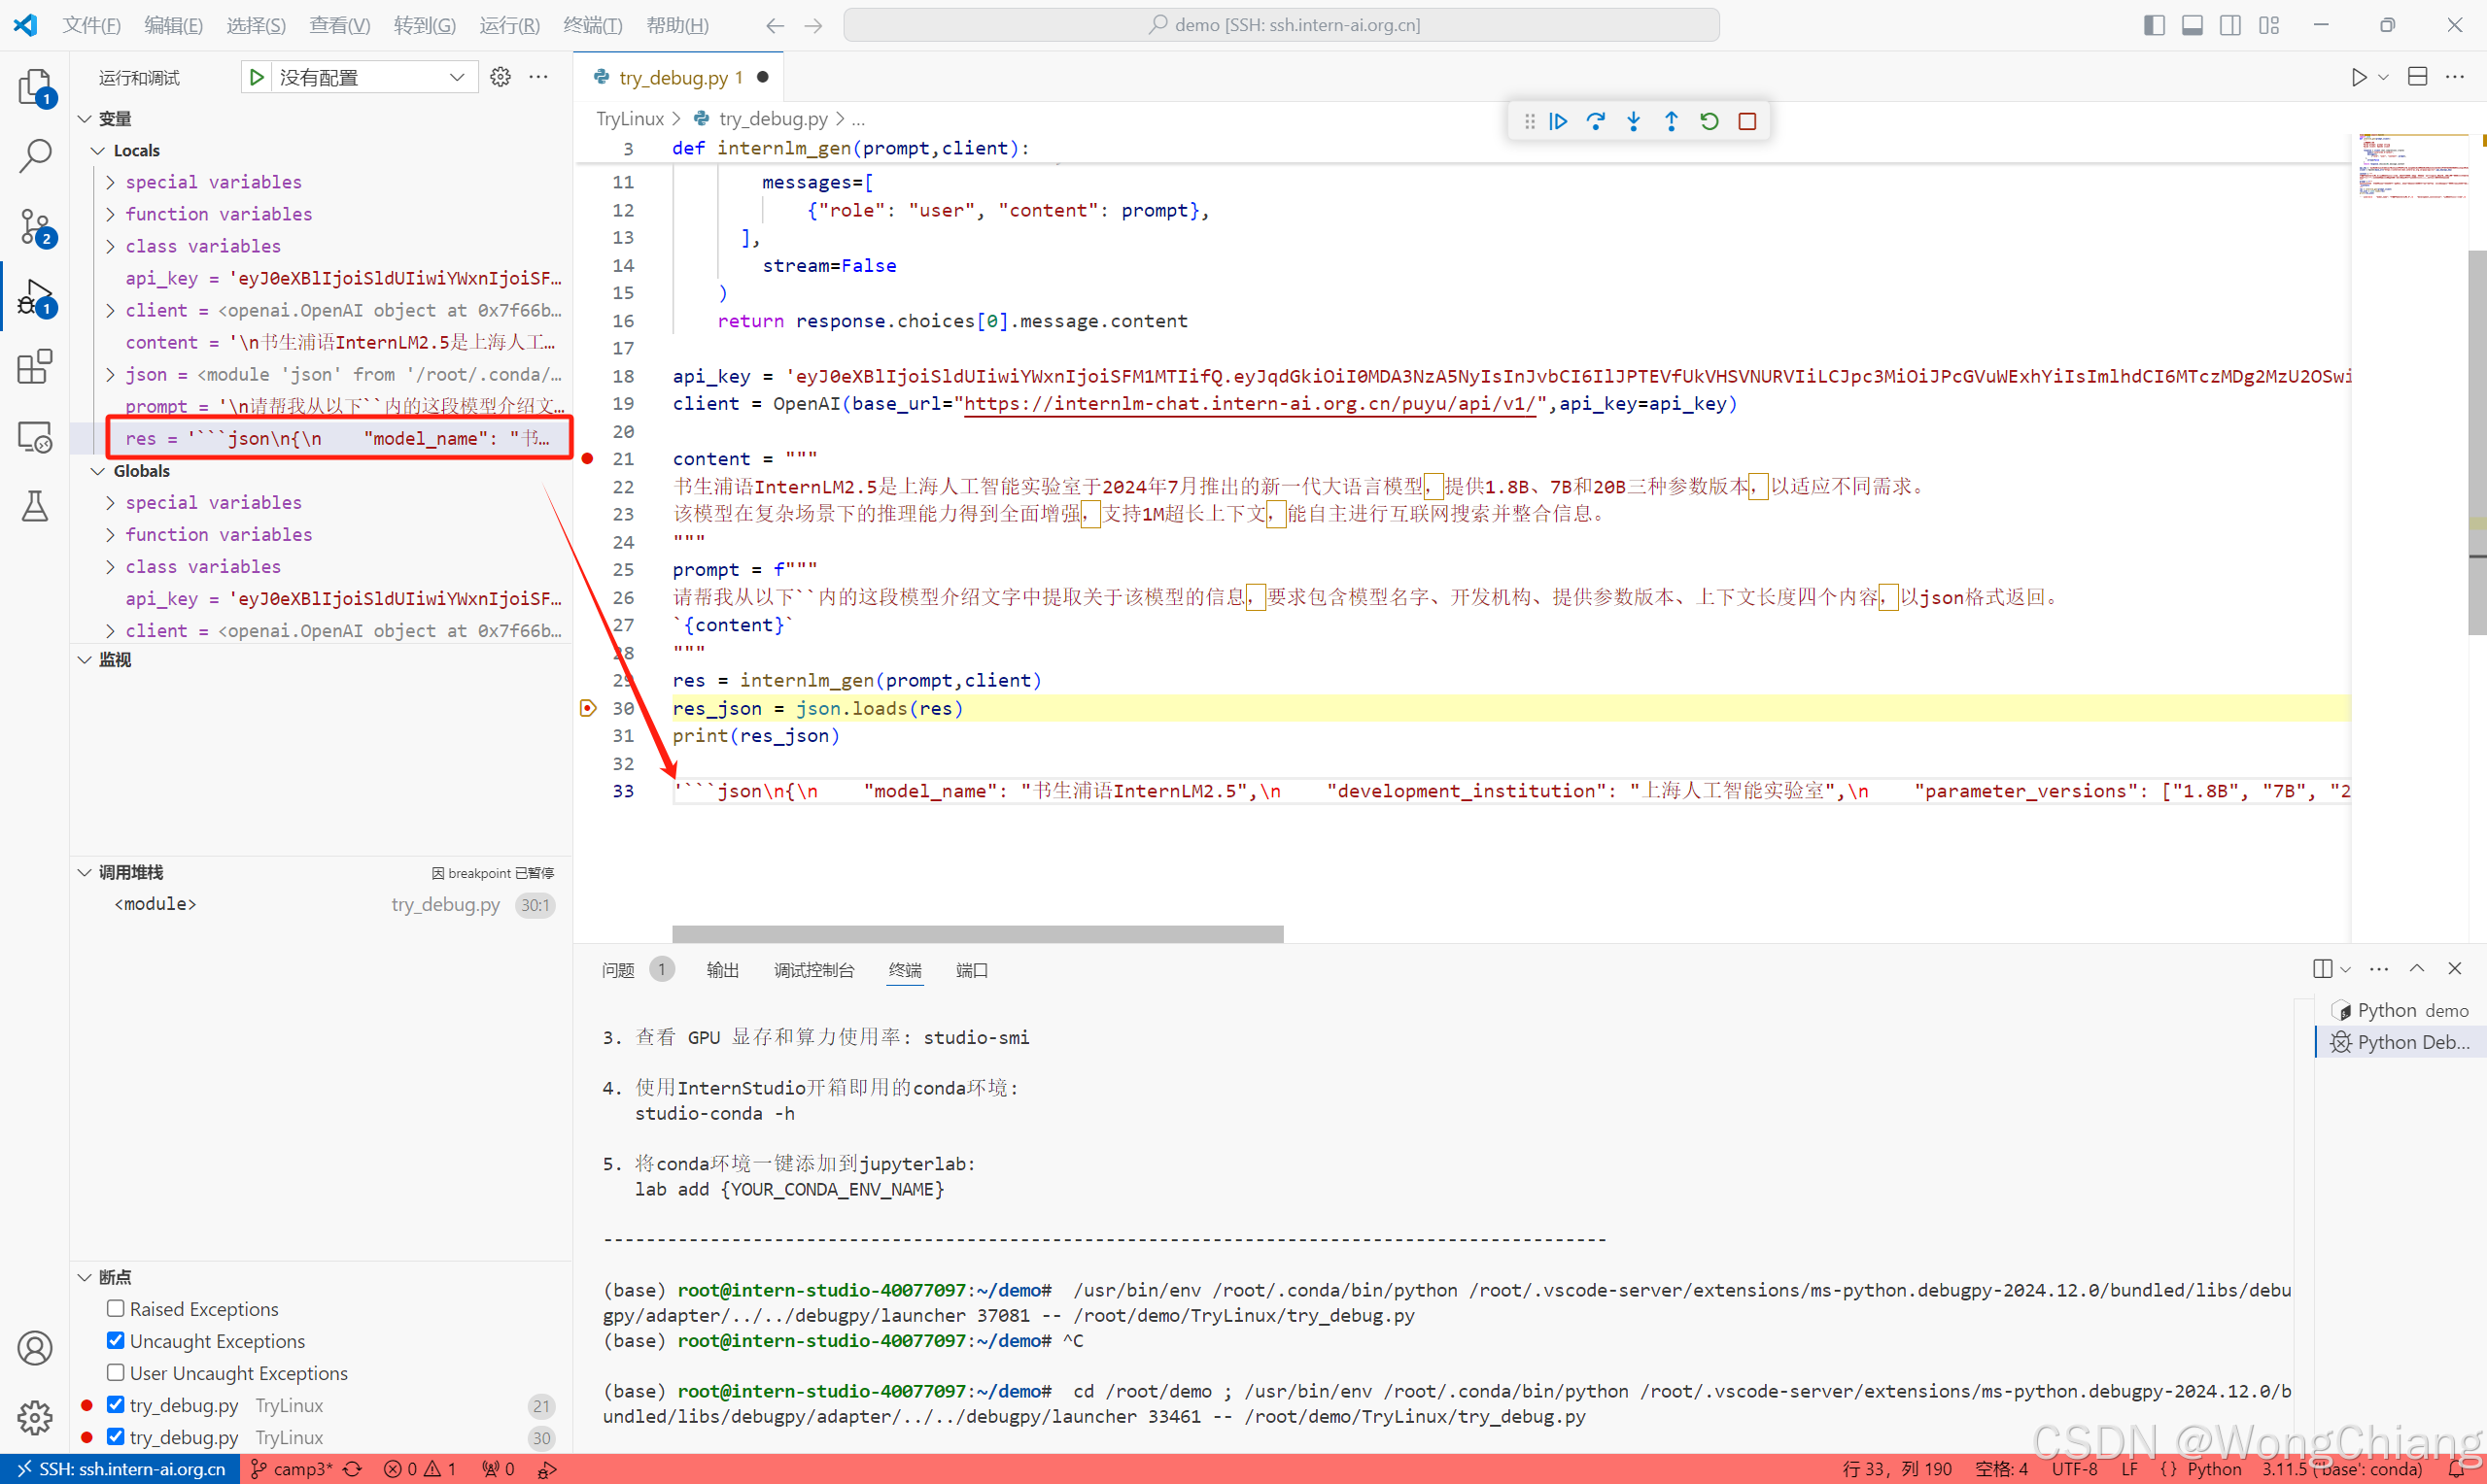This screenshot has width=2487, height=1484.
Task: Open the 终端(T) menu in menu bar
Action: point(592,25)
